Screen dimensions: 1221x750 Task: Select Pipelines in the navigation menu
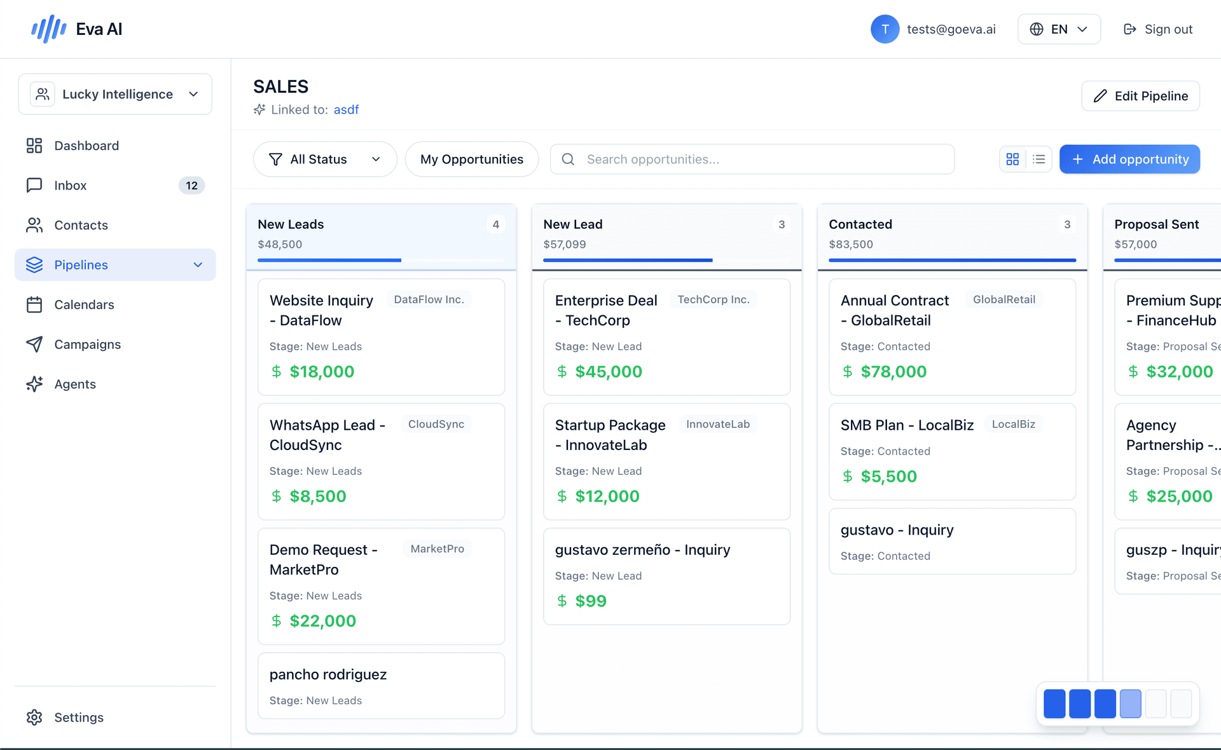[x=81, y=264]
